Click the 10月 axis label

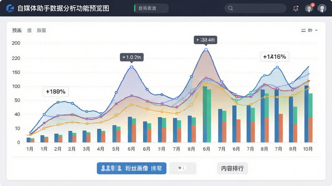point(308,149)
